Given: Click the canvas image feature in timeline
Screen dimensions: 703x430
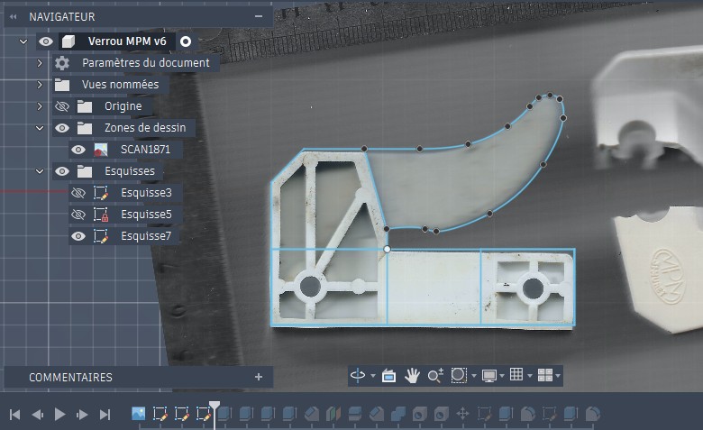Looking at the screenshot, I should click(x=139, y=414).
